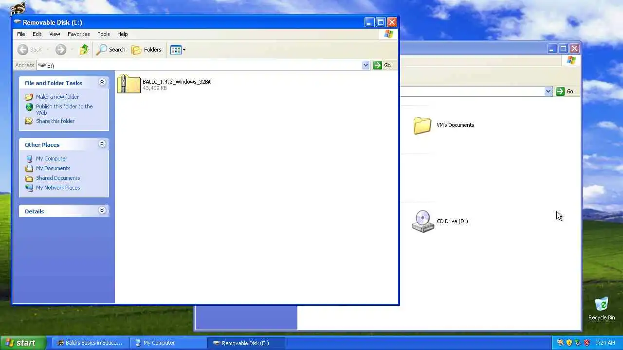Open the File menu
The width and height of the screenshot is (623, 350).
click(x=21, y=34)
